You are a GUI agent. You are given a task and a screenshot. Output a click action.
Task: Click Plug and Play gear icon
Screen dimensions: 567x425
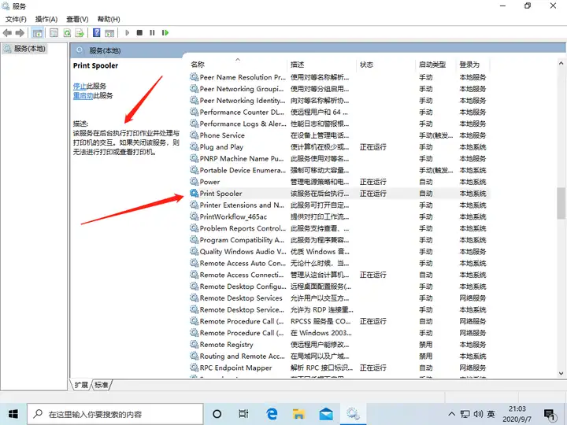(x=195, y=146)
